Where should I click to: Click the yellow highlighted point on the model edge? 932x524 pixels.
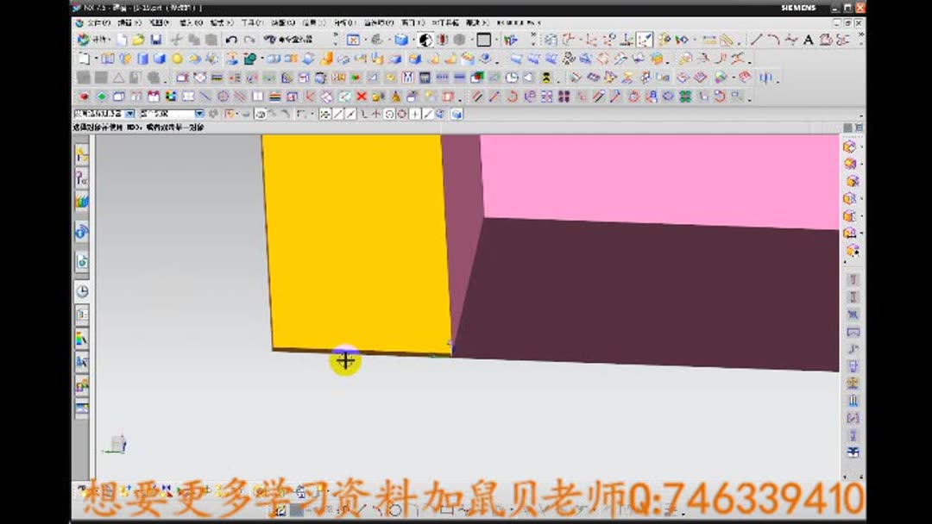345,360
